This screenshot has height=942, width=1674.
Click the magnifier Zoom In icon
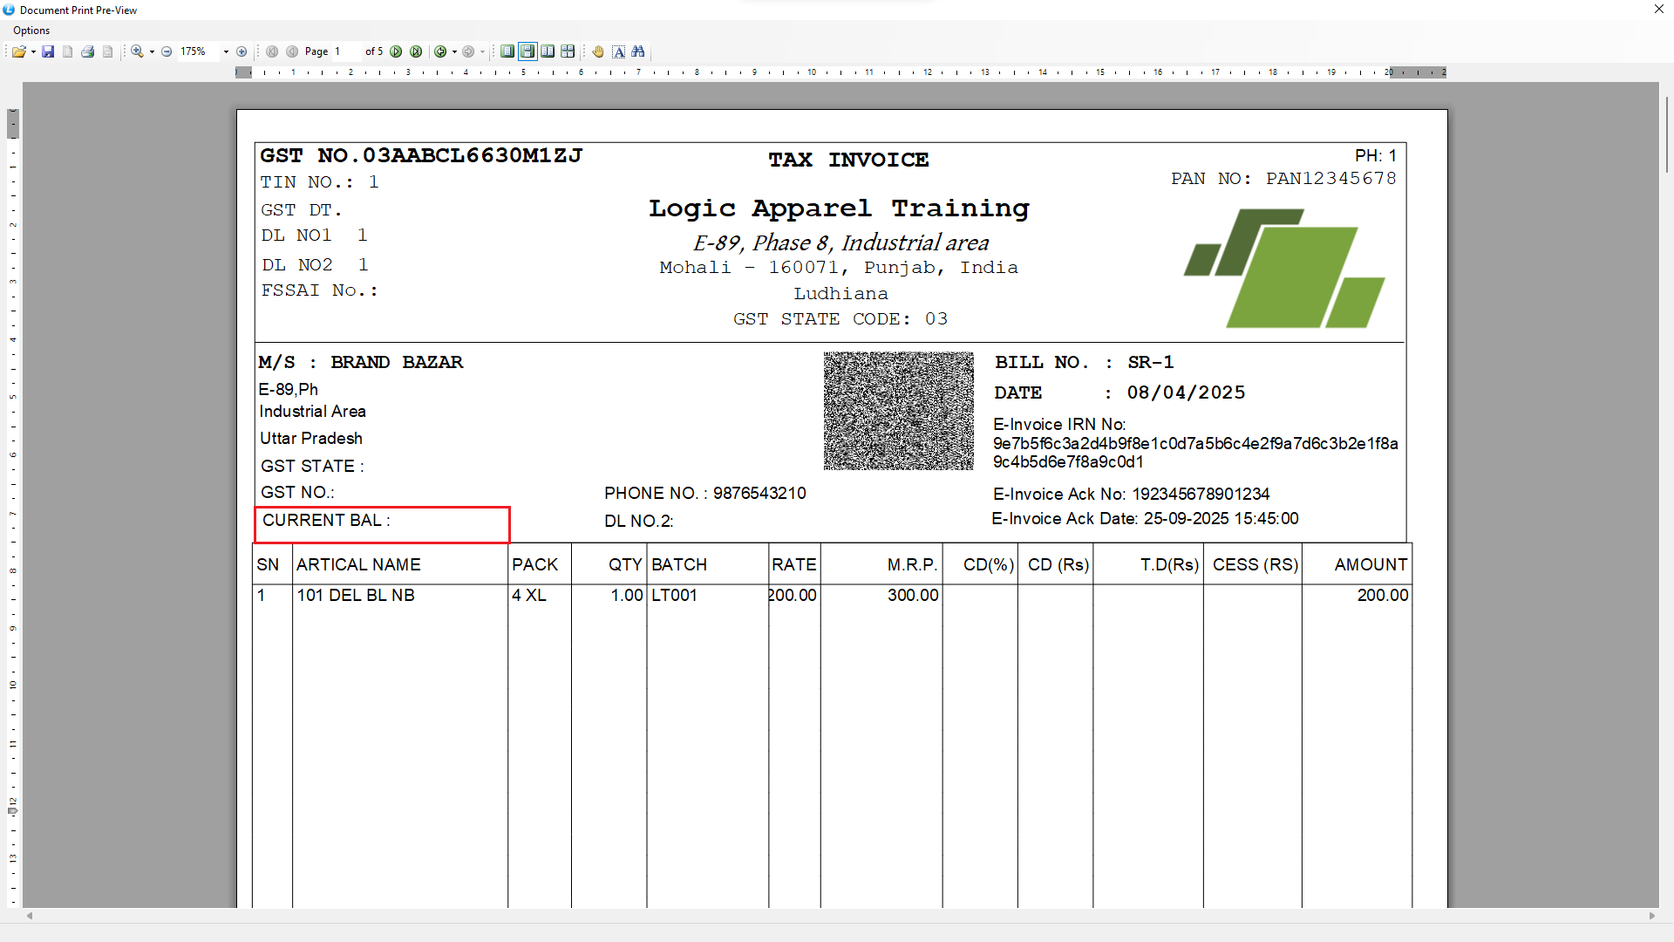coord(137,51)
